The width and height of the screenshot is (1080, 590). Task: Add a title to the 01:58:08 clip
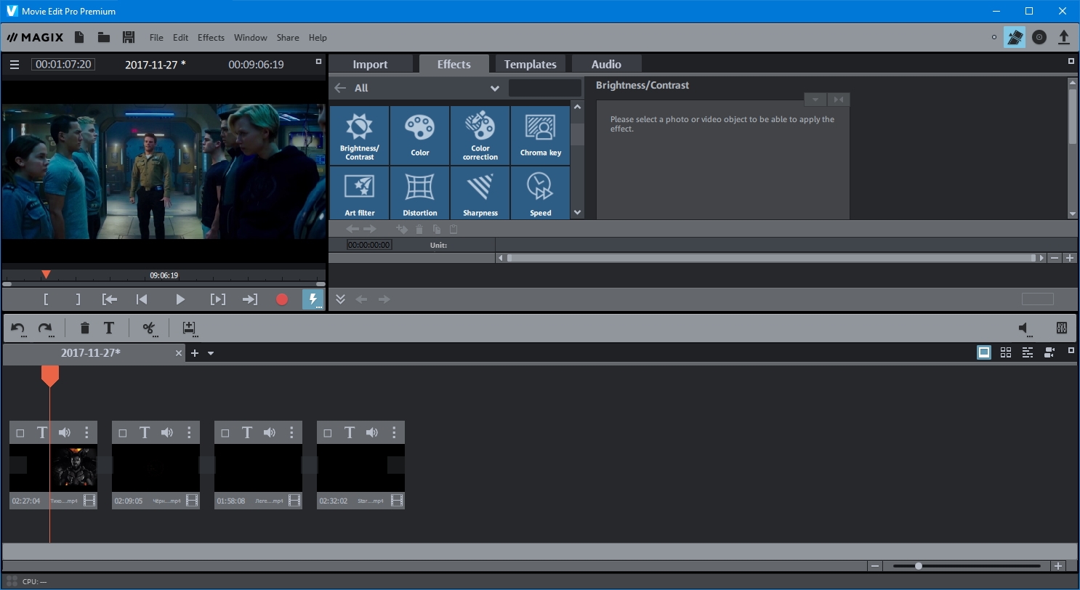tap(247, 433)
